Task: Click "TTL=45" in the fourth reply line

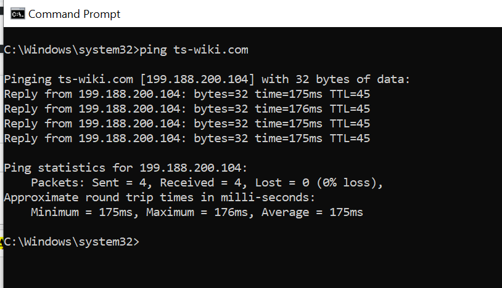Action: 350,138
